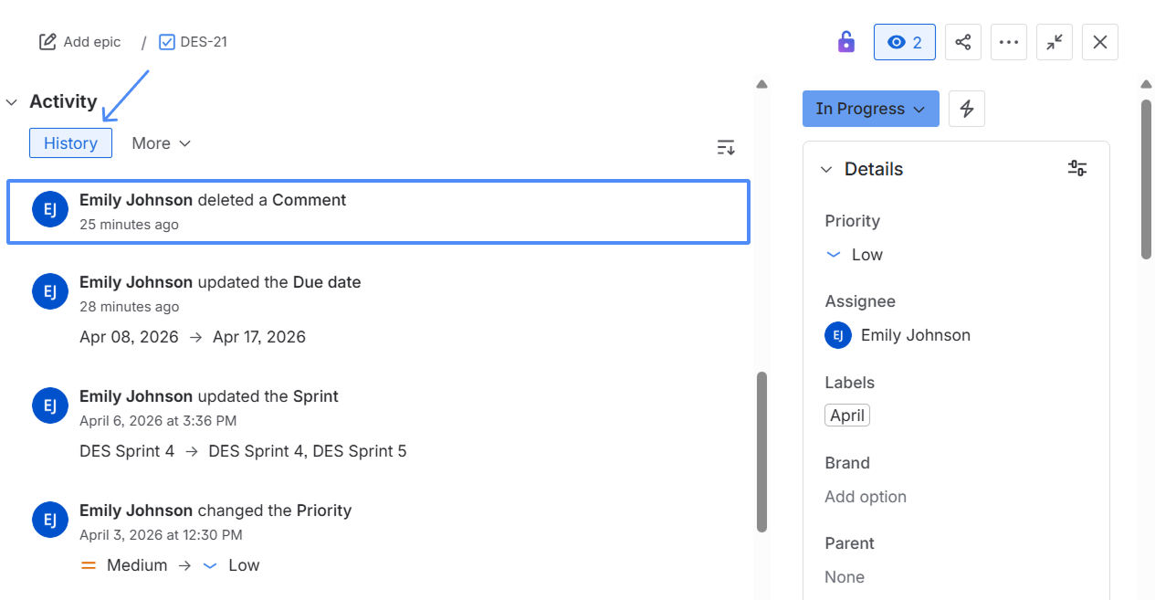Image resolution: width=1155 pixels, height=600 pixels.
Task: Click Add option under Brand
Action: coord(866,497)
